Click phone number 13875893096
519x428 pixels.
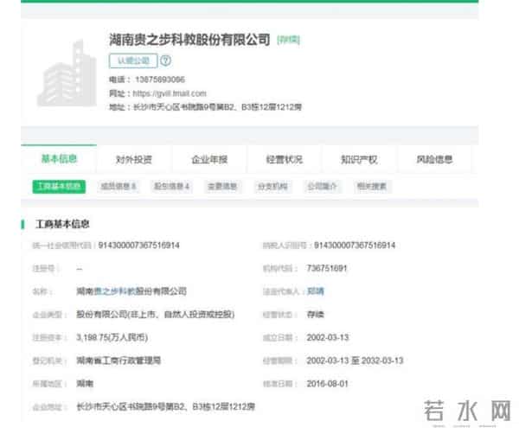(160, 80)
